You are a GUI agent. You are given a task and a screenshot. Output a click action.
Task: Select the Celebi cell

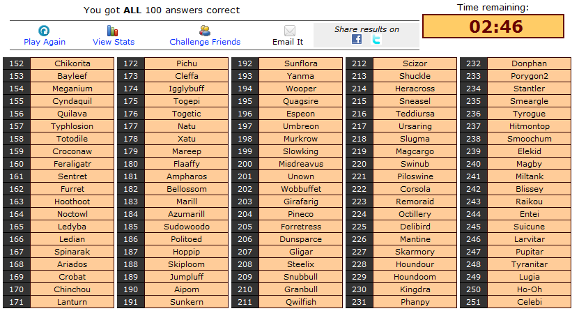[x=529, y=302]
